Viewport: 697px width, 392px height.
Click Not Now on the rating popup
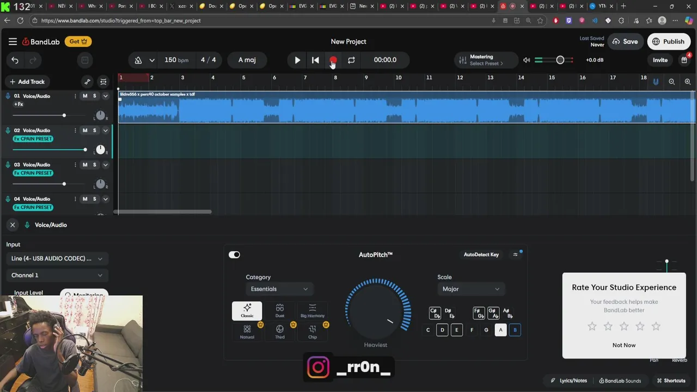tap(623, 345)
